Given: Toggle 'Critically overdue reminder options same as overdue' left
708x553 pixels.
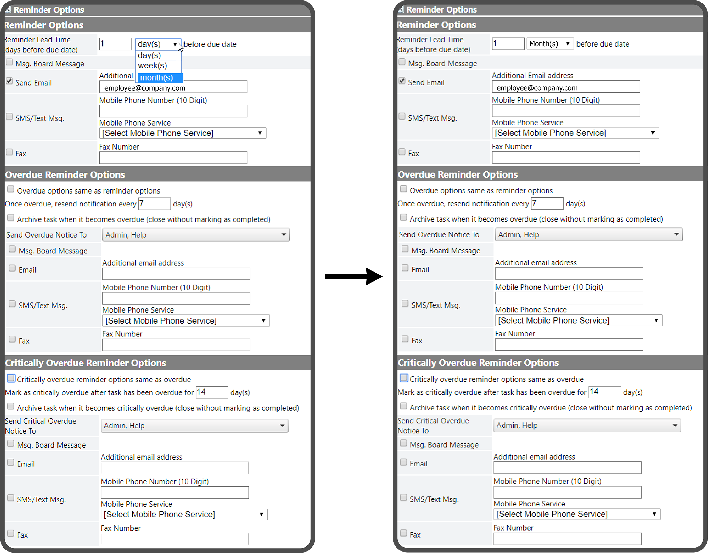Looking at the screenshot, I should [x=11, y=378].
